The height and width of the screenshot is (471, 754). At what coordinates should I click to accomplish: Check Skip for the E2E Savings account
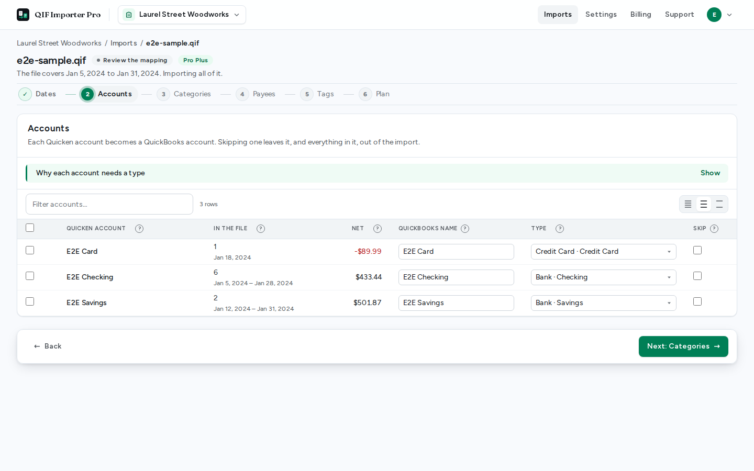pyautogui.click(x=697, y=301)
